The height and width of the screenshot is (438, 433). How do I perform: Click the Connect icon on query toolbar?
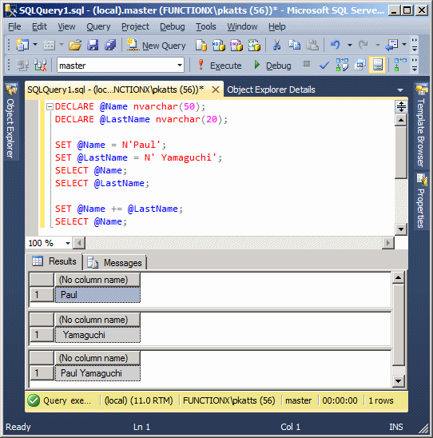22,65
